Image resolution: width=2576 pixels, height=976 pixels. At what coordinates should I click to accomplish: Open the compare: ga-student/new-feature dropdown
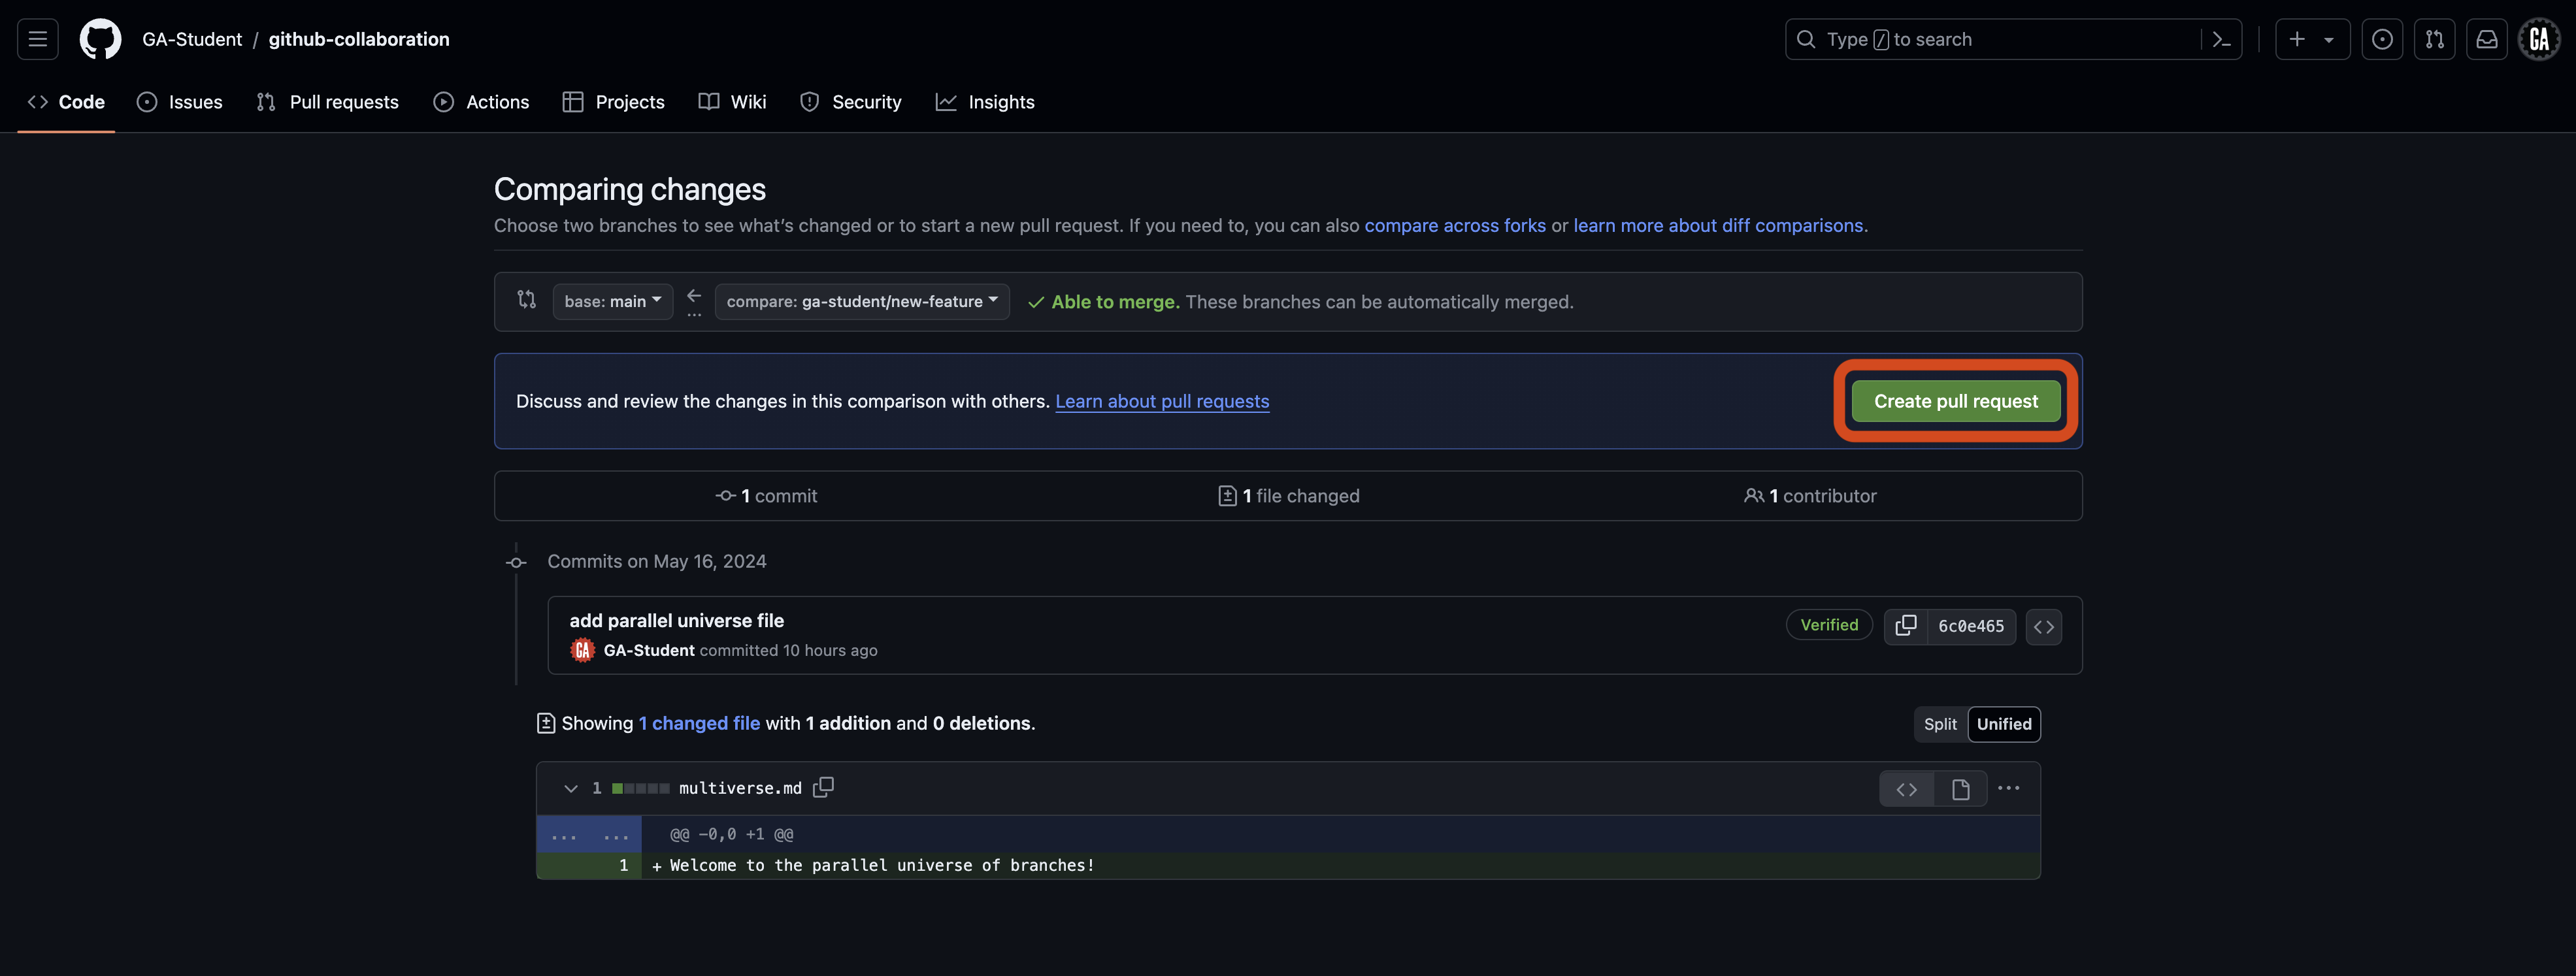(x=861, y=301)
